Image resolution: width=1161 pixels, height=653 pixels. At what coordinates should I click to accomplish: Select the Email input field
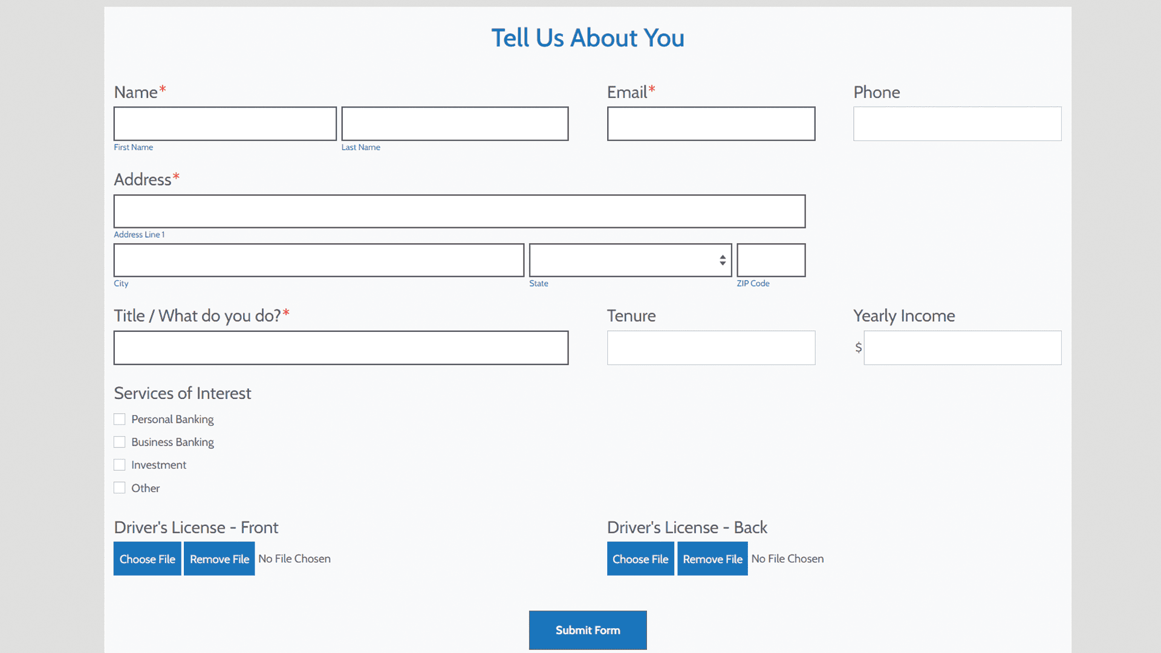[711, 123]
